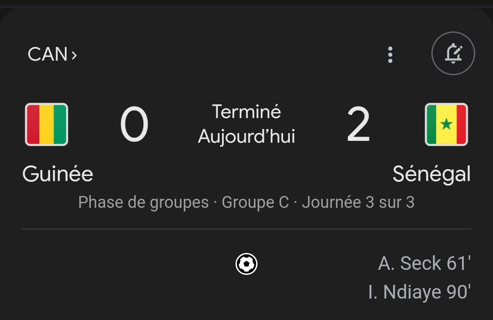Open the Groupe C label

[x=255, y=202]
